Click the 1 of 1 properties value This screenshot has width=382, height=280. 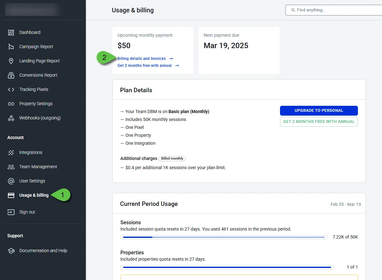(x=352, y=267)
